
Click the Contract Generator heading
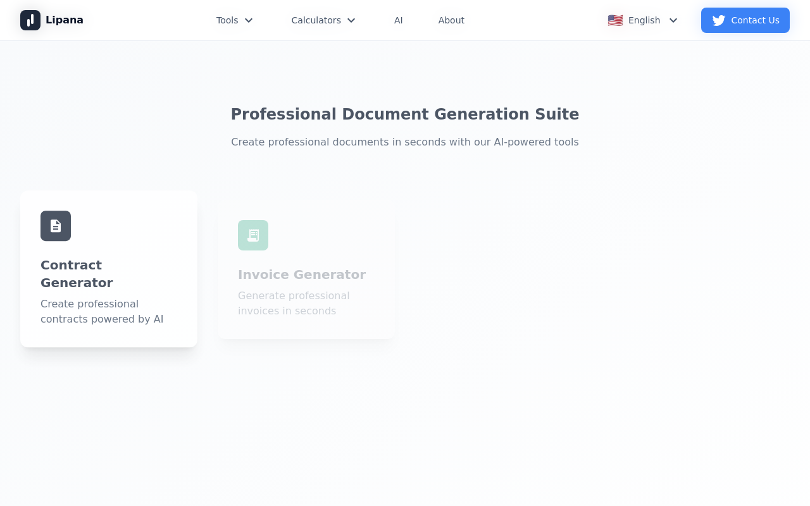point(77,274)
